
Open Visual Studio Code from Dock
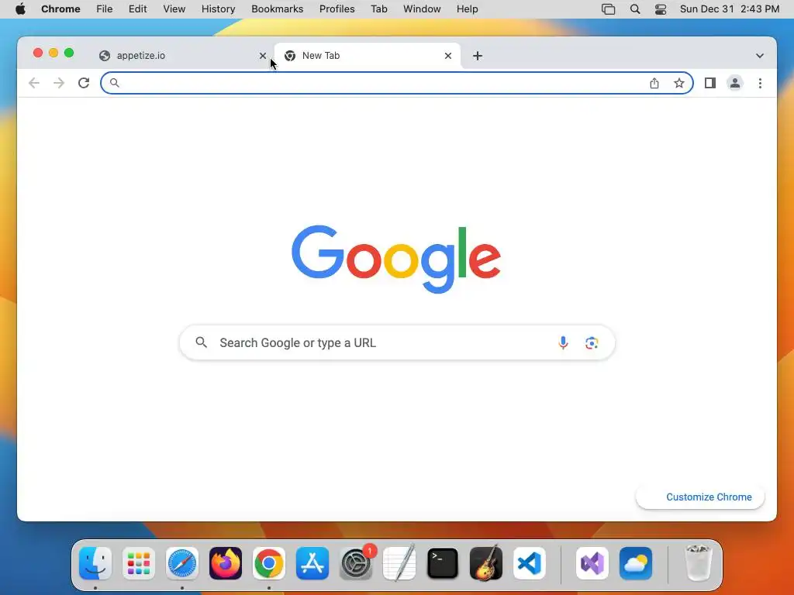point(529,563)
